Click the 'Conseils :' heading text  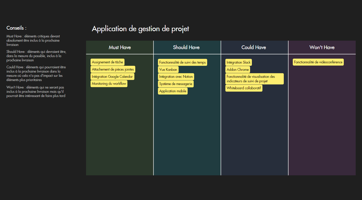(16, 28)
